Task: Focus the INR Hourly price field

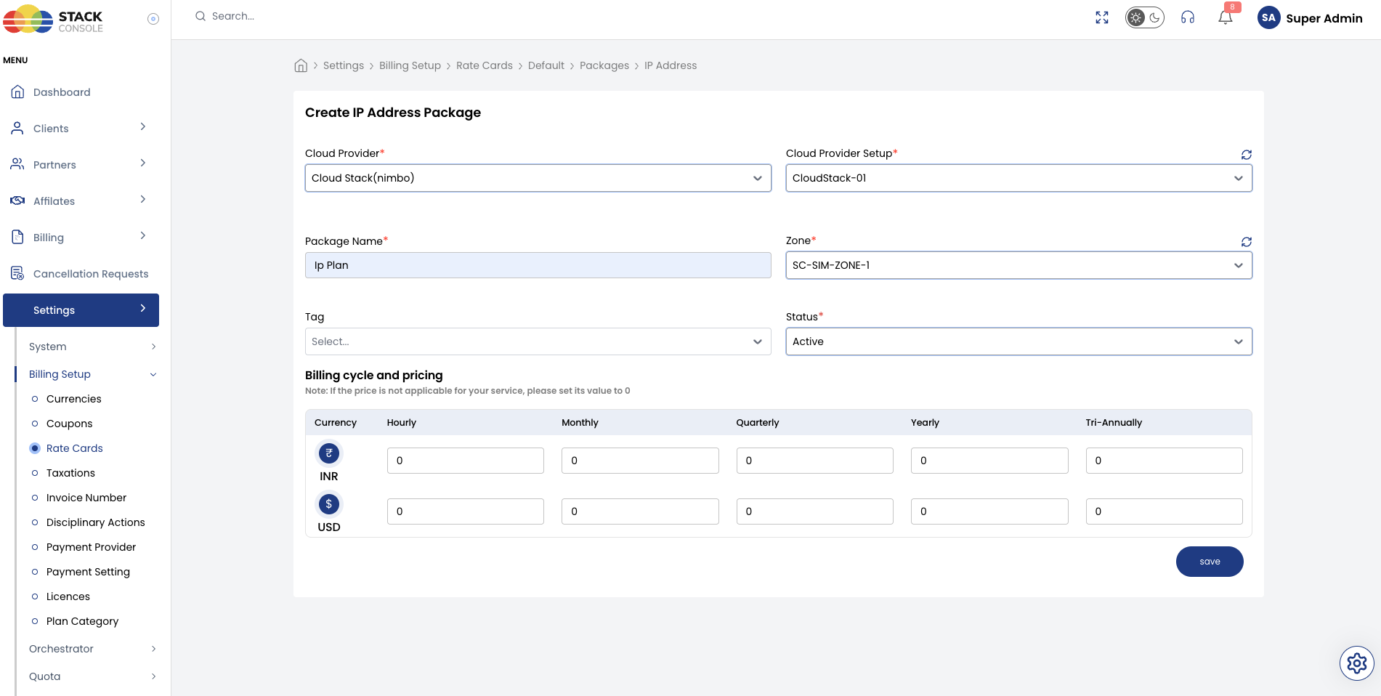Action: [x=465, y=461]
